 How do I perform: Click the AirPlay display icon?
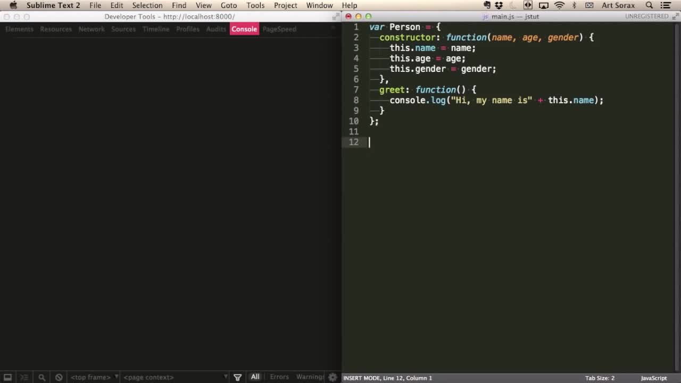pyautogui.click(x=544, y=5)
